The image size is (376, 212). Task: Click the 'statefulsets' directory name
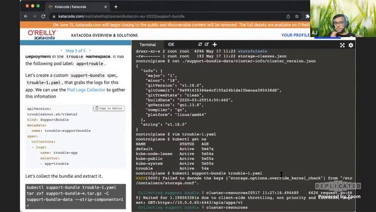click(252, 51)
